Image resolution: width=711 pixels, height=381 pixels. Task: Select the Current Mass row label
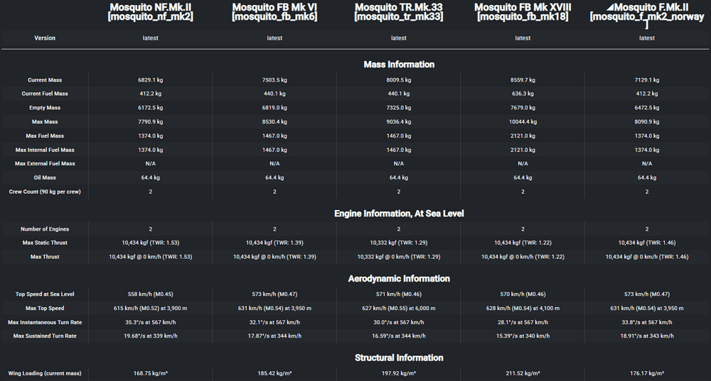44,80
